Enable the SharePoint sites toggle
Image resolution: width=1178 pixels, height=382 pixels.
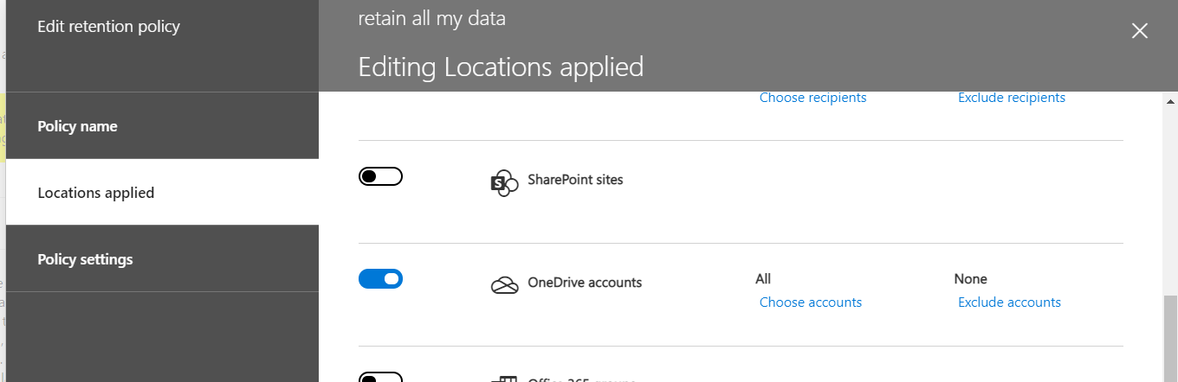pos(380,176)
